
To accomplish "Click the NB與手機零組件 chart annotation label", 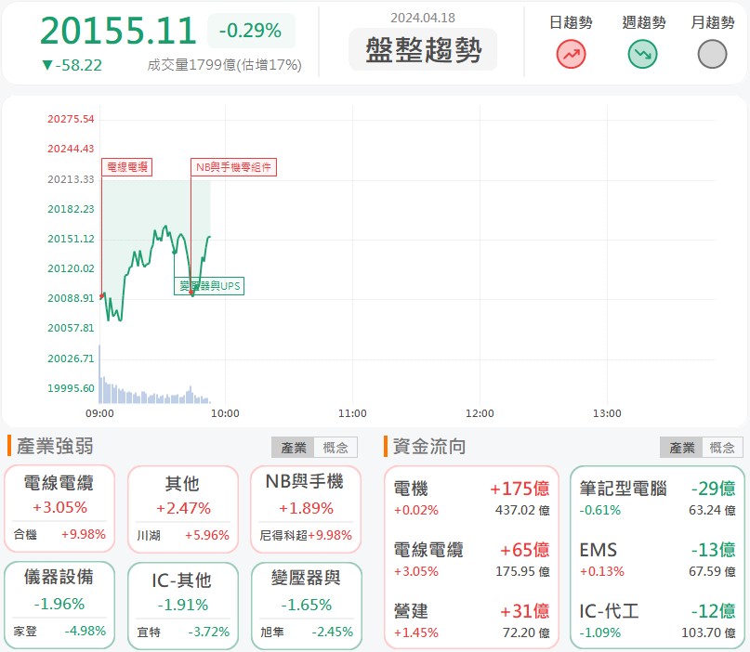I will pos(233,167).
